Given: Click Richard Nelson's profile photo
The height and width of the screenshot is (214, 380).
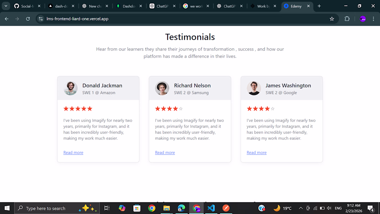Looking at the screenshot, I should pyautogui.click(x=162, y=88).
